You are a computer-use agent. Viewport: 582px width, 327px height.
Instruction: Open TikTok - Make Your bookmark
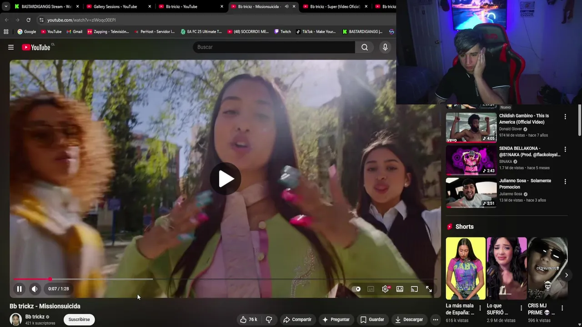(x=316, y=32)
